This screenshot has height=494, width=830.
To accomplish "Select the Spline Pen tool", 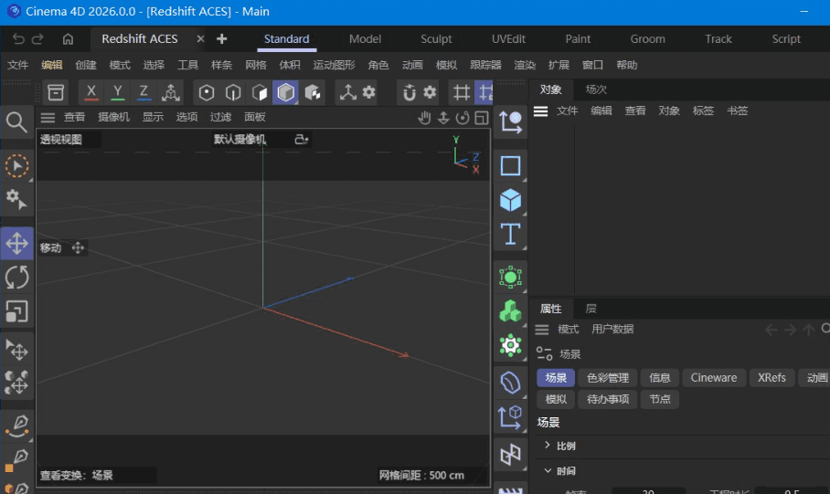I will click(x=16, y=425).
